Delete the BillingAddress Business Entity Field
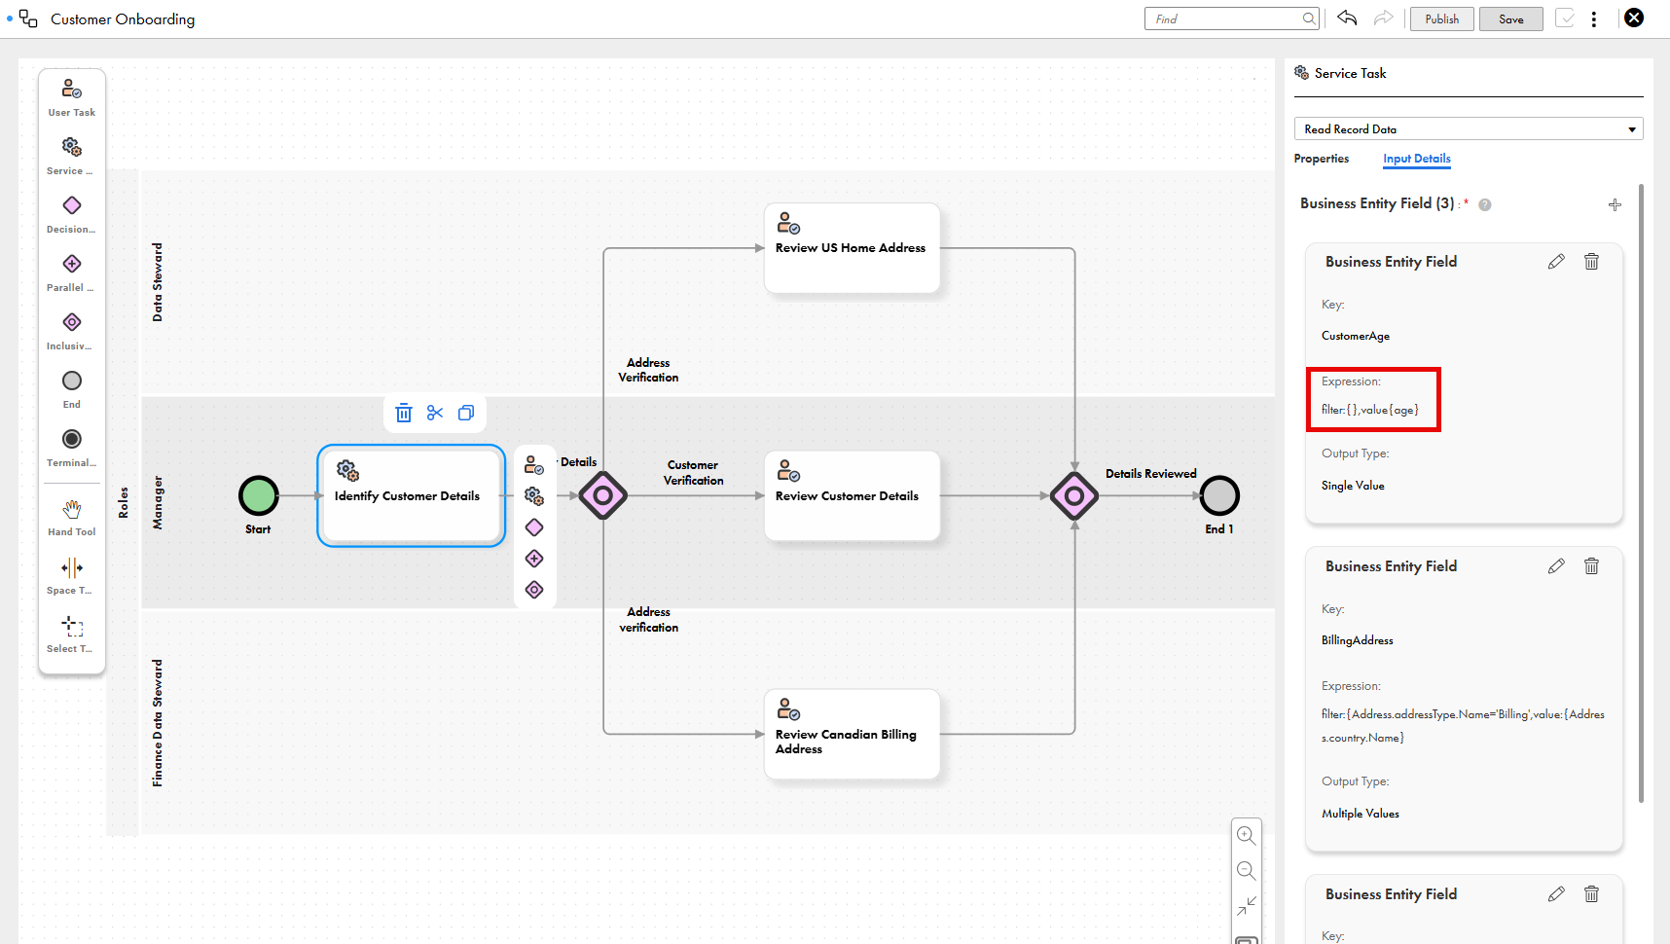This screenshot has width=1670, height=944. point(1591,566)
